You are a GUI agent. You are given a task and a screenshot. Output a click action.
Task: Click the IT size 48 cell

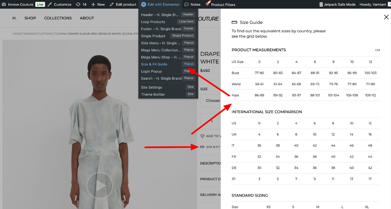[370, 146]
